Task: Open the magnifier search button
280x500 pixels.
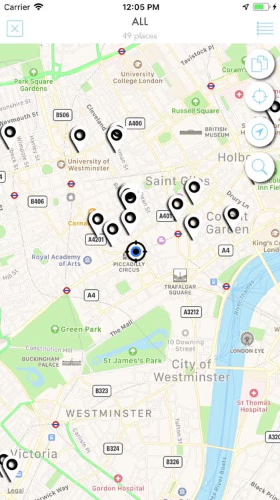Action: pyautogui.click(x=259, y=167)
